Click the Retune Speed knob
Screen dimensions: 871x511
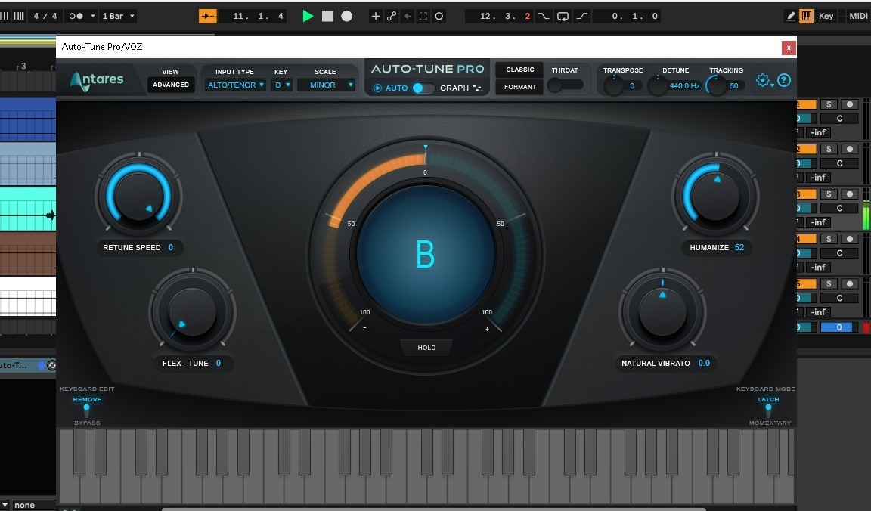139,195
